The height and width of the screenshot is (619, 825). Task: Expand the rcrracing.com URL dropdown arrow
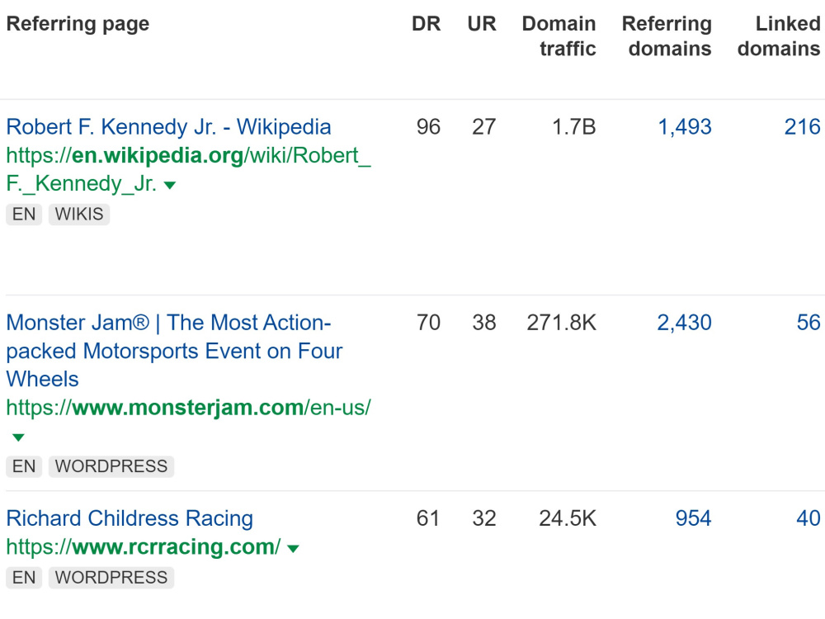pos(293,549)
